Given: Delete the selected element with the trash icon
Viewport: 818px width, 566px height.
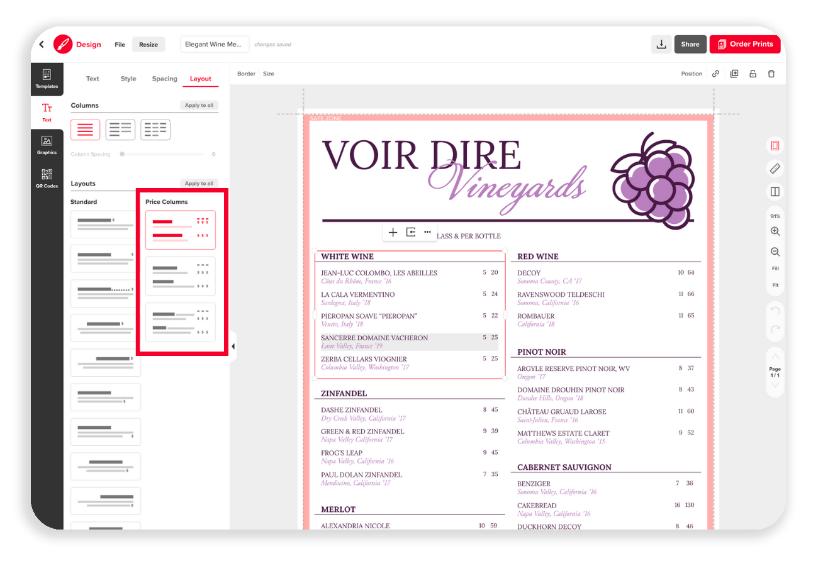Looking at the screenshot, I should pos(771,74).
